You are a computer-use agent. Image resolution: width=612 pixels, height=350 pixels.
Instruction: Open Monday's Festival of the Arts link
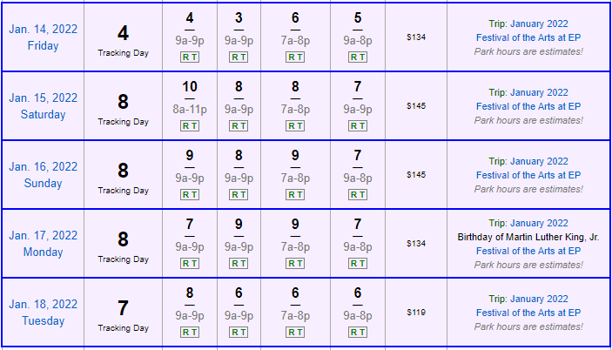click(528, 251)
